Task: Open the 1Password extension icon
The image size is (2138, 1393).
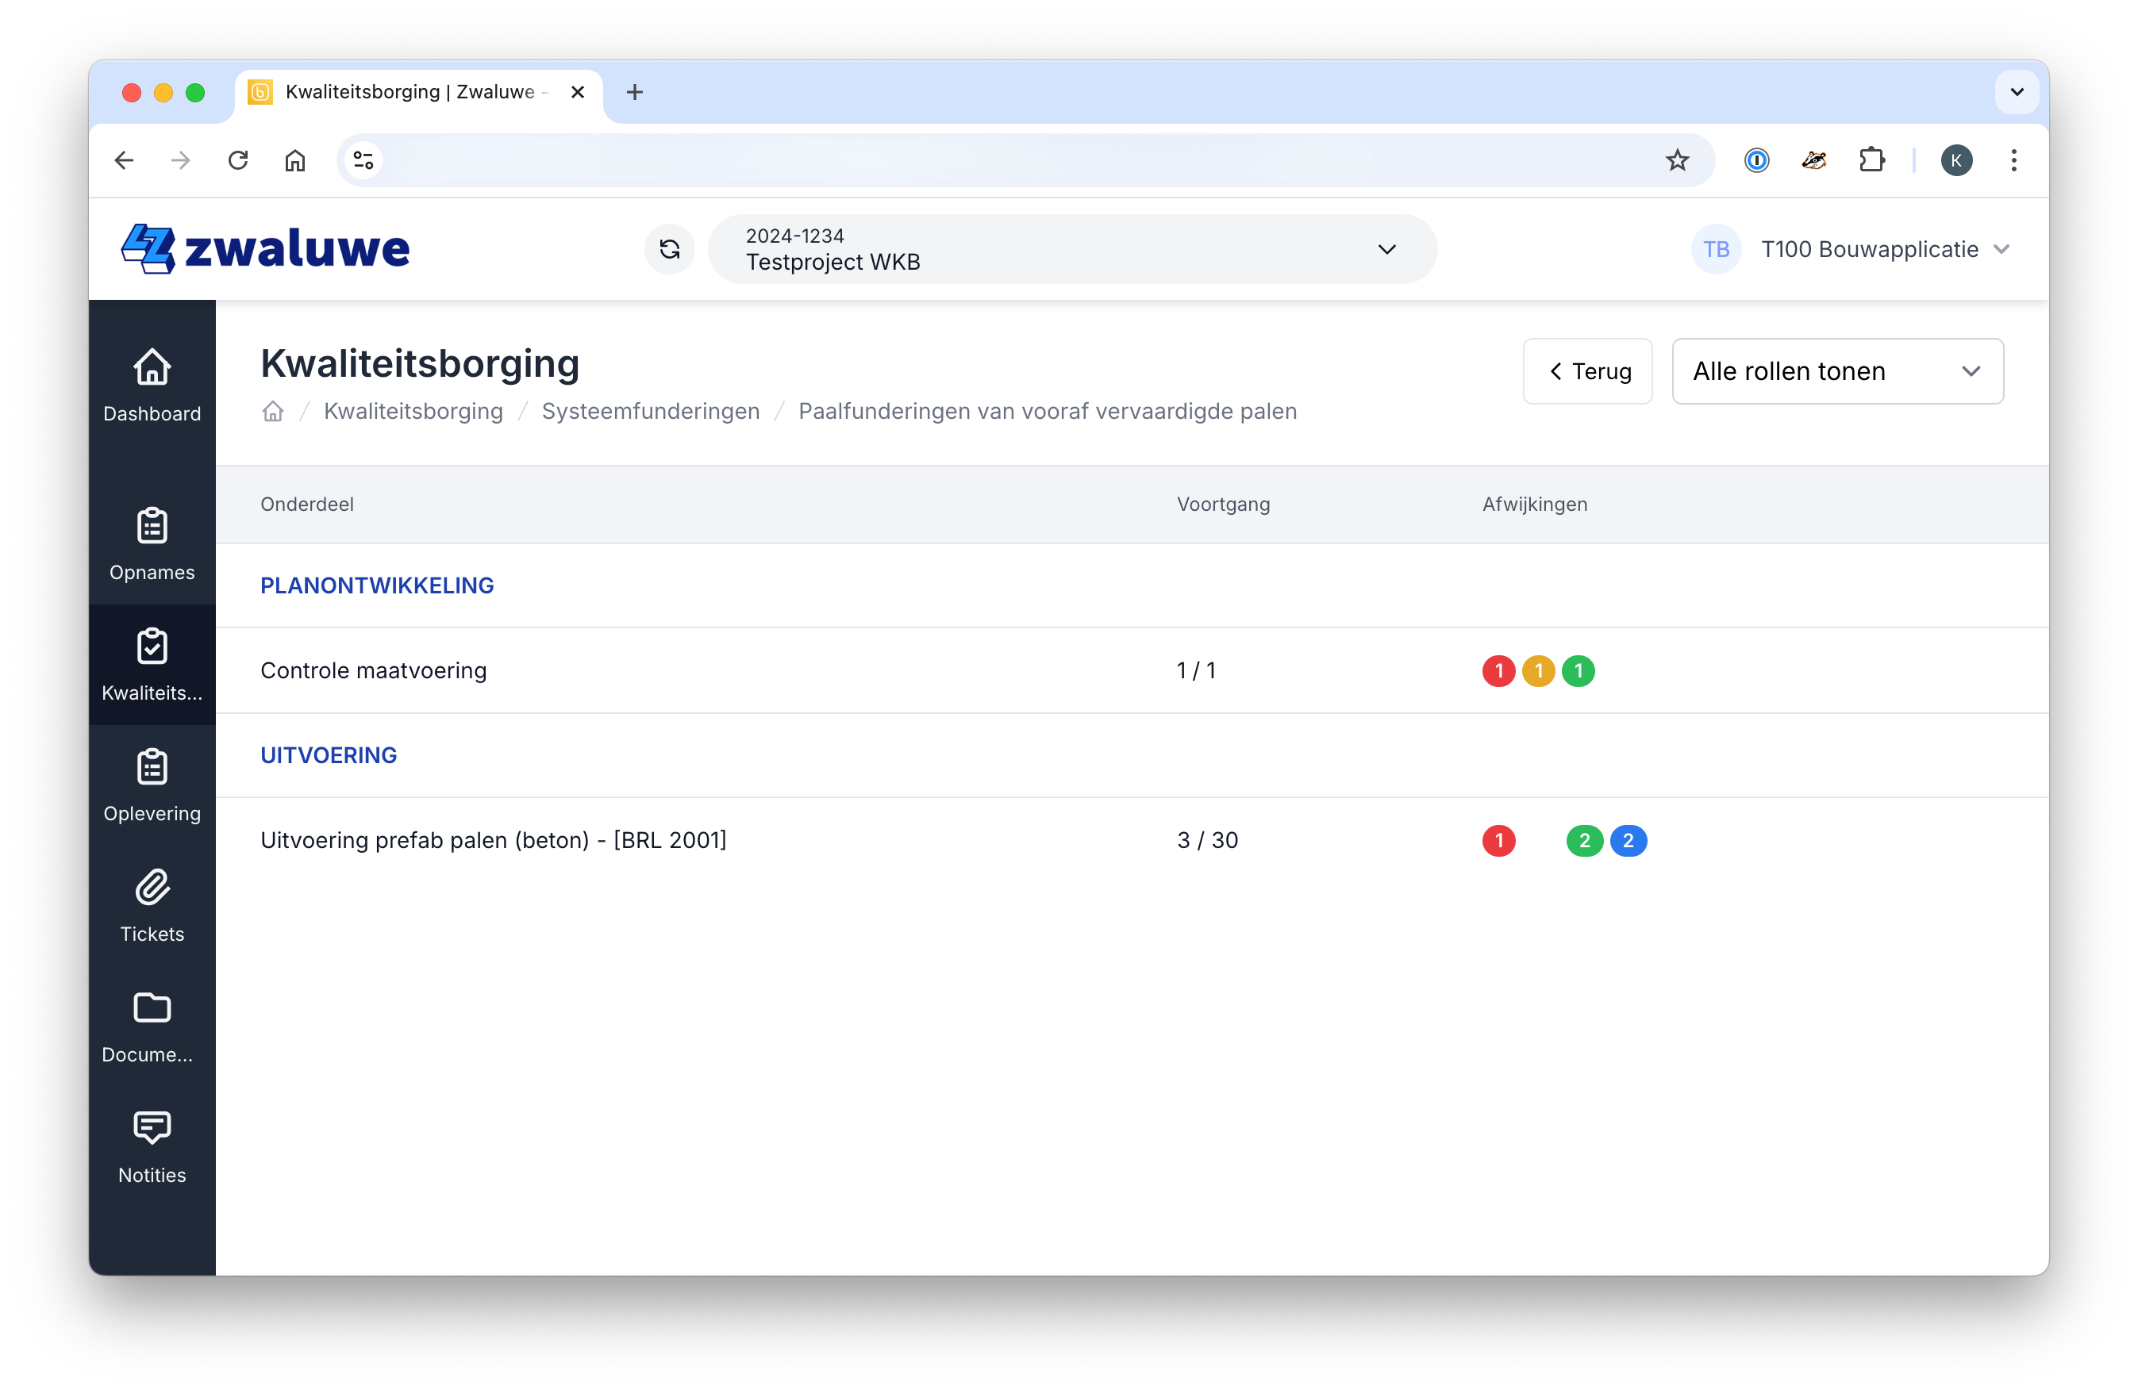Action: [x=1756, y=160]
